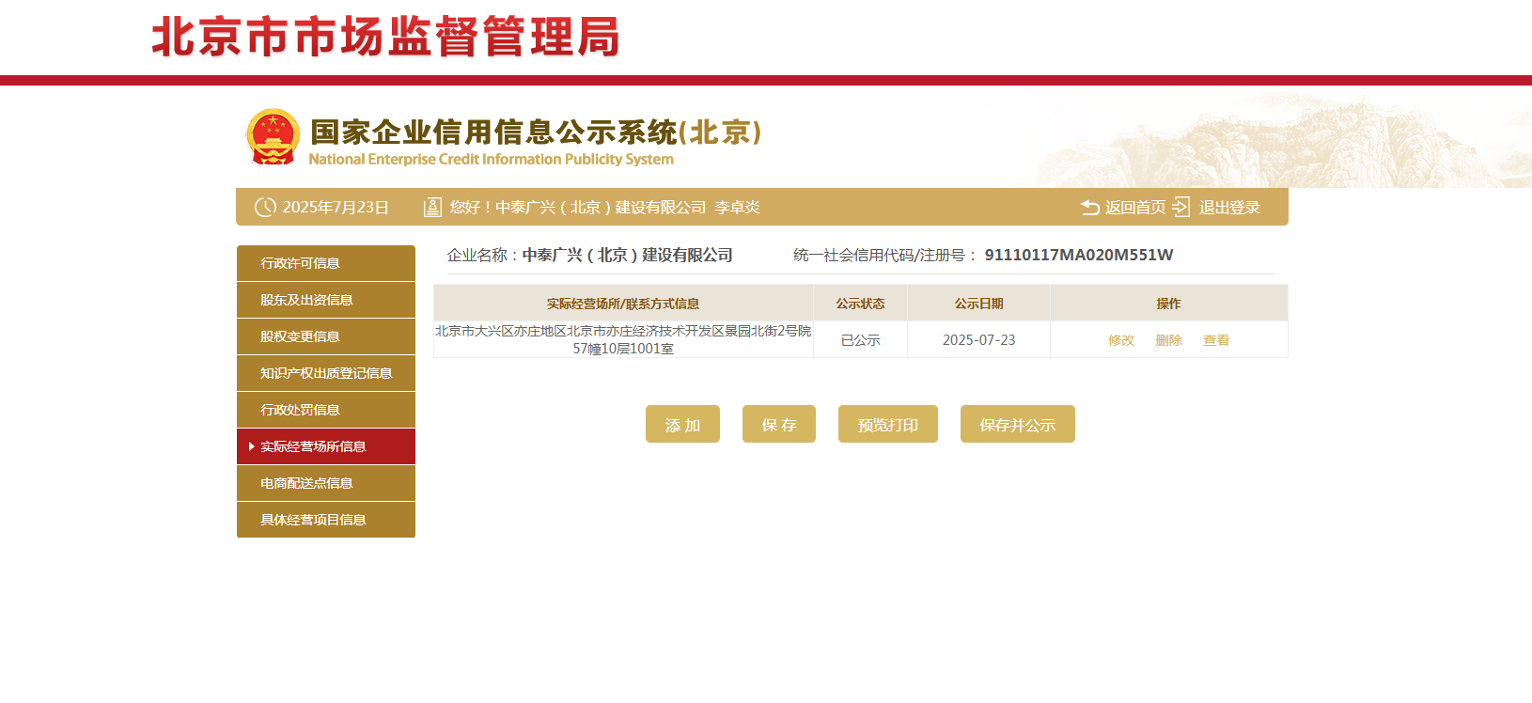
Task: Click the 公示状态 column header
Action: [861, 304]
